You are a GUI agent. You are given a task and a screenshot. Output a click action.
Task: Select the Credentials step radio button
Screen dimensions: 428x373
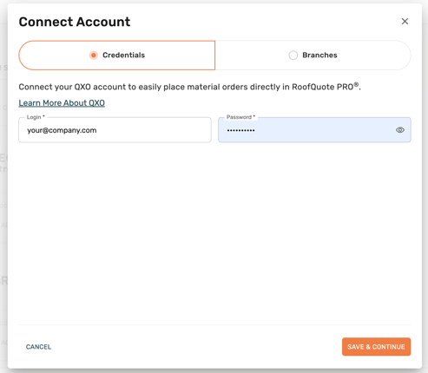pos(94,56)
